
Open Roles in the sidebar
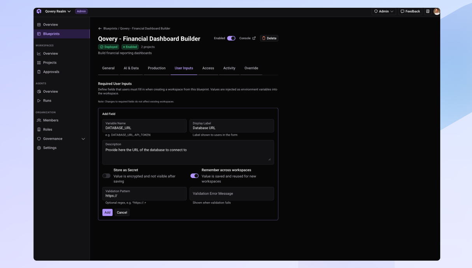point(61,130)
